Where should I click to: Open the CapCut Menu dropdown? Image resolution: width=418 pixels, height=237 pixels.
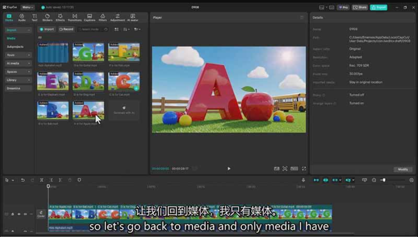click(27, 7)
